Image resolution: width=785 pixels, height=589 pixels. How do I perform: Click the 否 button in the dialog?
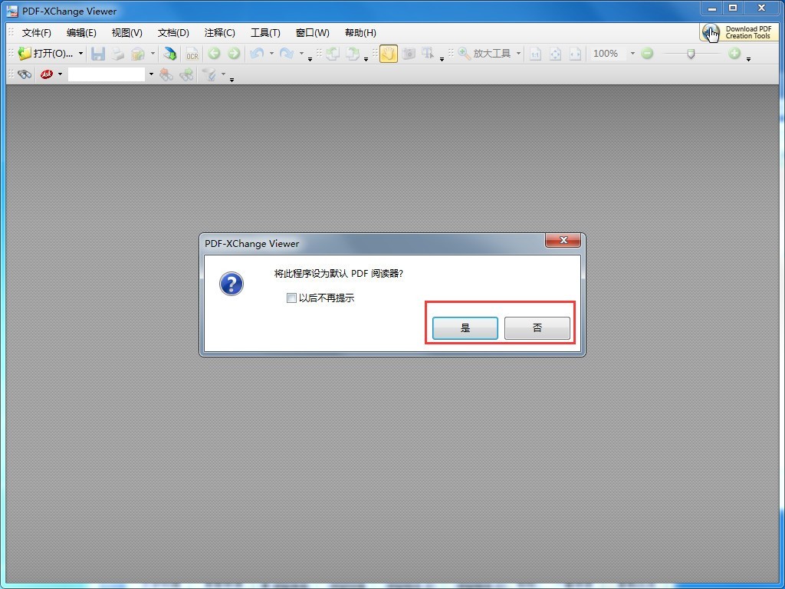[x=537, y=327]
